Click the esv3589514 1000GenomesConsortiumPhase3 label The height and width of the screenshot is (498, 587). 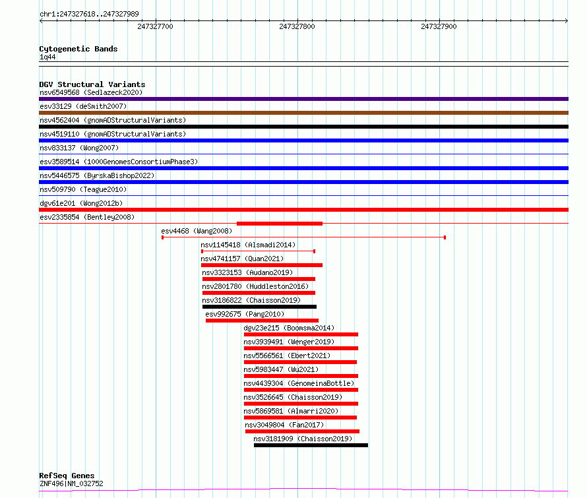coord(119,162)
